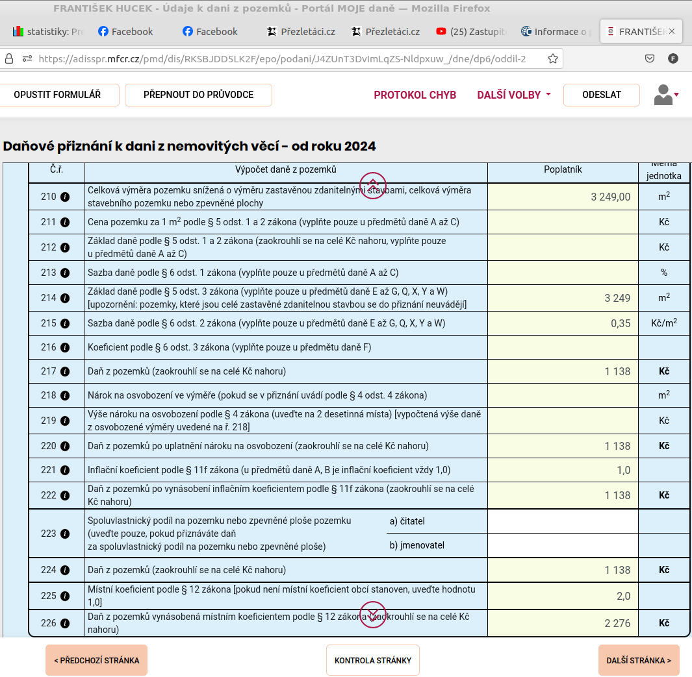Expand the DALŠÍ VOLBY dropdown
The width and height of the screenshot is (692, 677).
click(514, 95)
